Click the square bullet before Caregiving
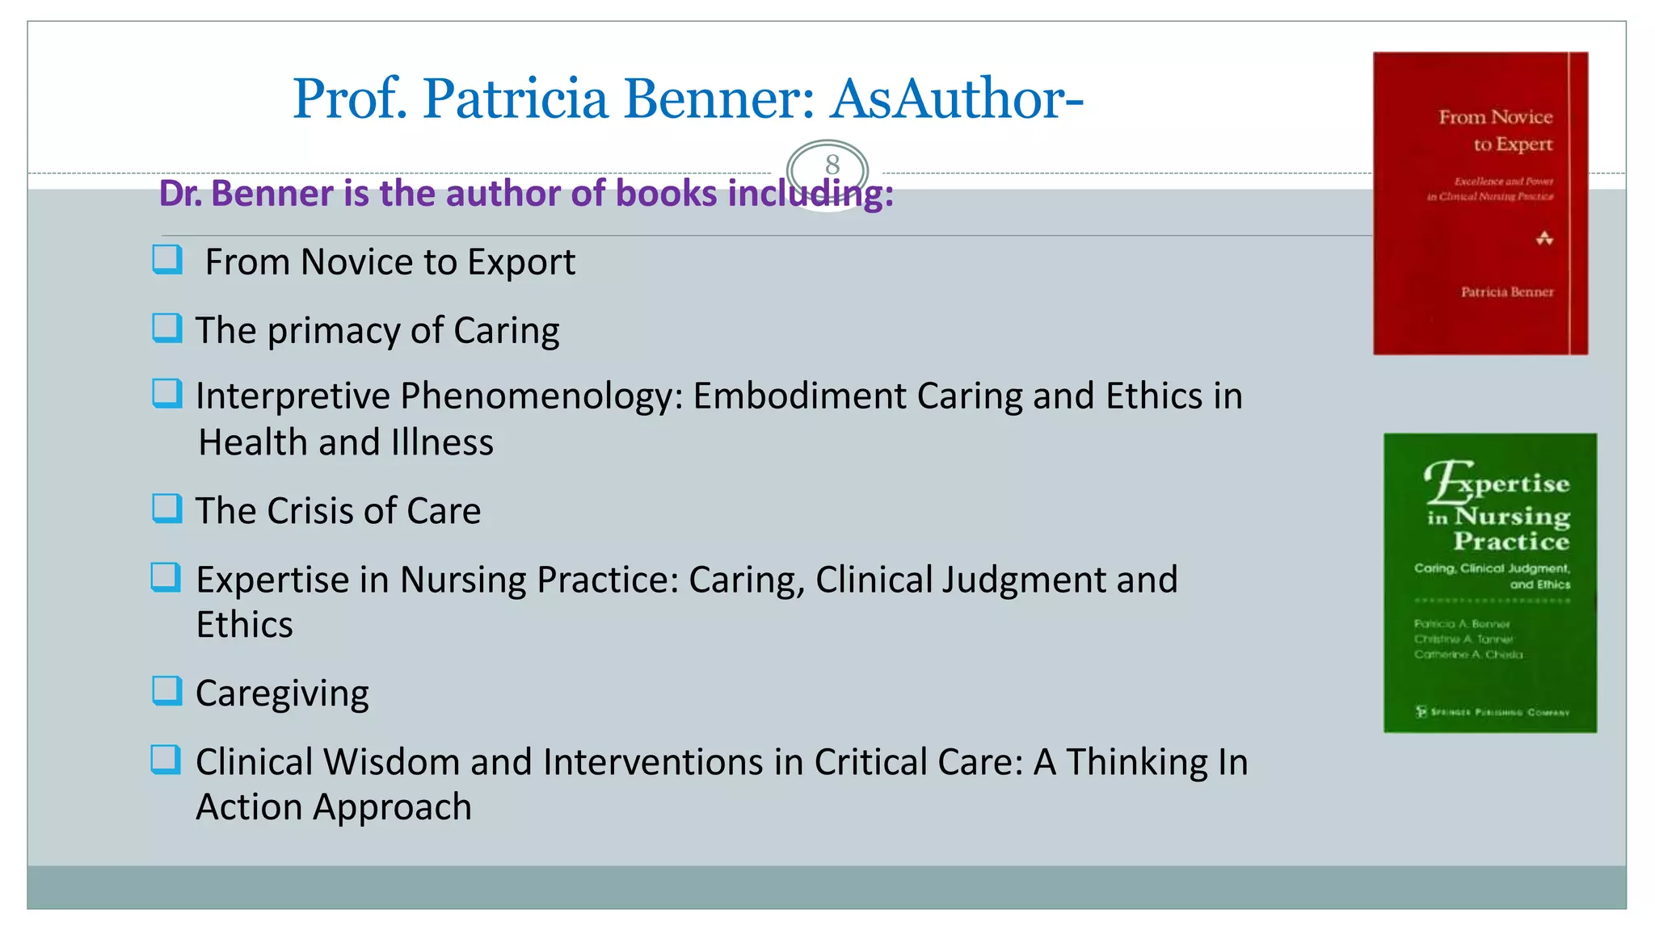Image resolution: width=1655 pixels, height=930 pixels. click(x=167, y=691)
